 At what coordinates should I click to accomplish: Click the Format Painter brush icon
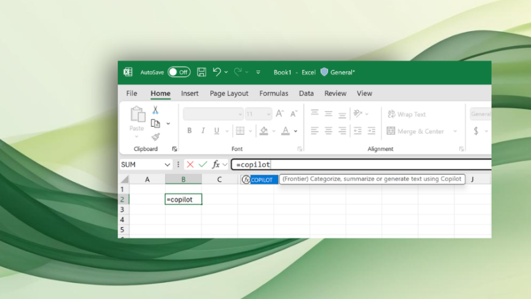pos(155,137)
